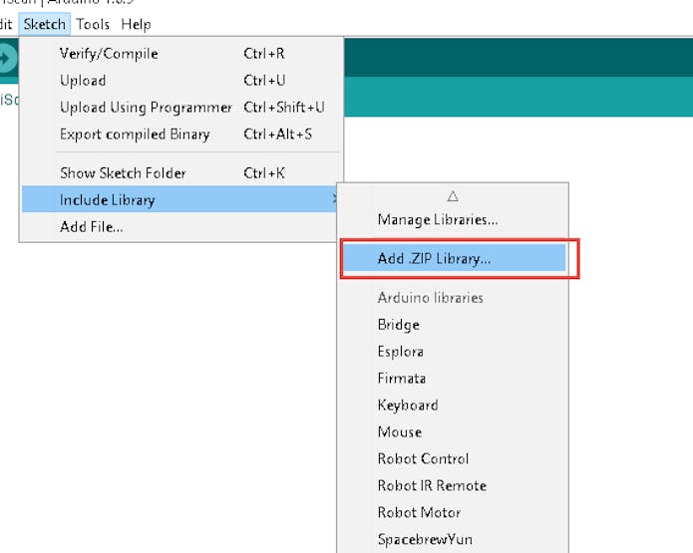The width and height of the screenshot is (693, 553).
Task: Include the SpacebrewYun library
Action: click(x=454, y=539)
